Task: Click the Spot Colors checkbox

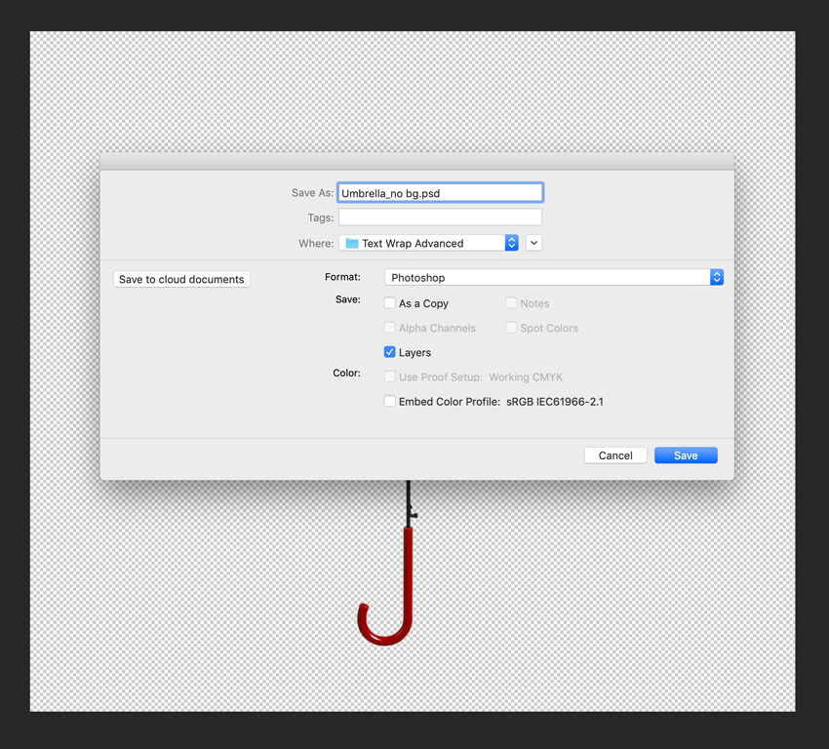Action: pyautogui.click(x=511, y=328)
